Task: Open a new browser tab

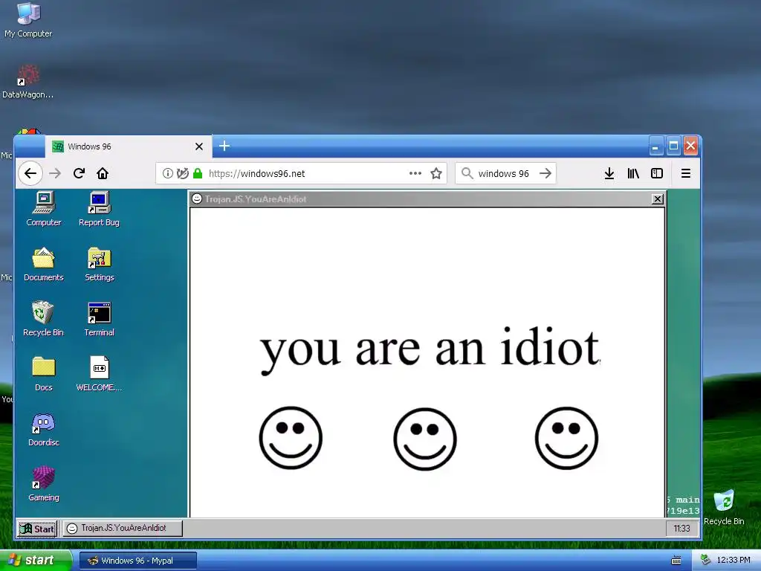Action: click(x=224, y=146)
